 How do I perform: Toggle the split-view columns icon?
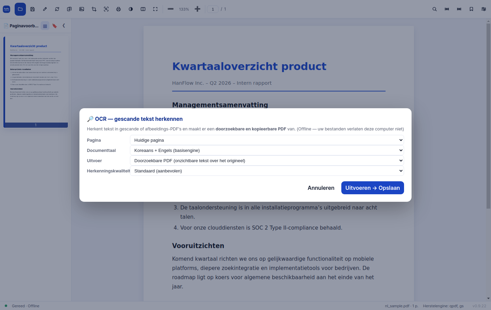143,9
